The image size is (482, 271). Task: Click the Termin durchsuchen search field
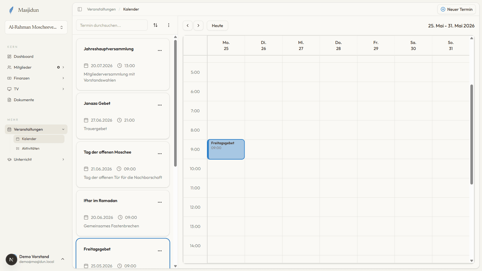(x=112, y=25)
